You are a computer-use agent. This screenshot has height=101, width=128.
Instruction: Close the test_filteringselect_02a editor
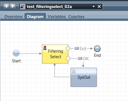(99, 6)
